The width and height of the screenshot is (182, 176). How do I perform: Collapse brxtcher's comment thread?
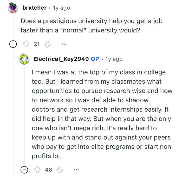[x=12, y=44]
